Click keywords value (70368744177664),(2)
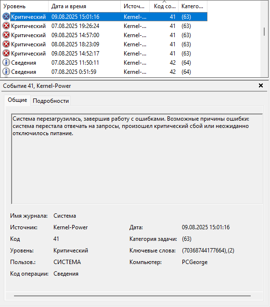Viewport: 270px width, 307px height. tap(208, 251)
